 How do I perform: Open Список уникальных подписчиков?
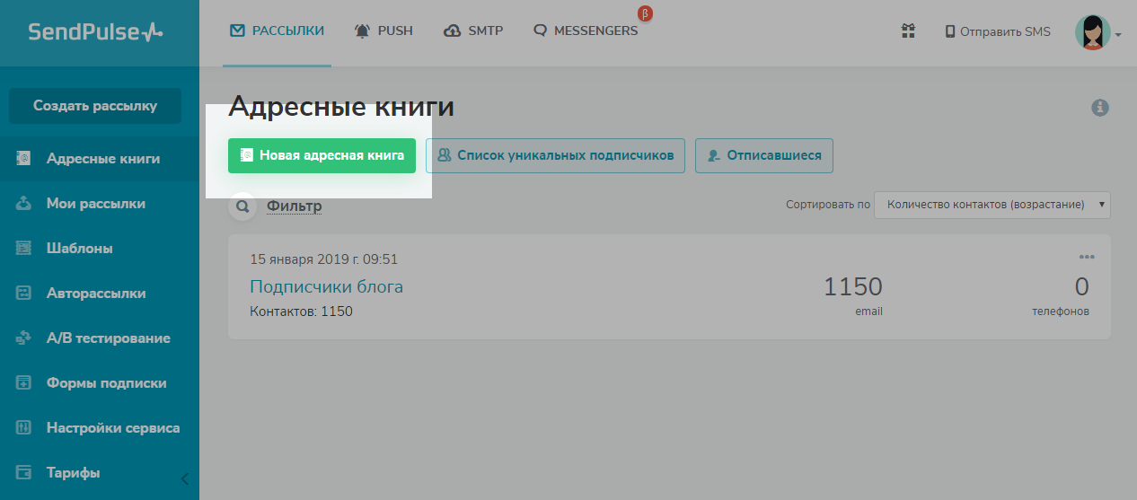(556, 155)
